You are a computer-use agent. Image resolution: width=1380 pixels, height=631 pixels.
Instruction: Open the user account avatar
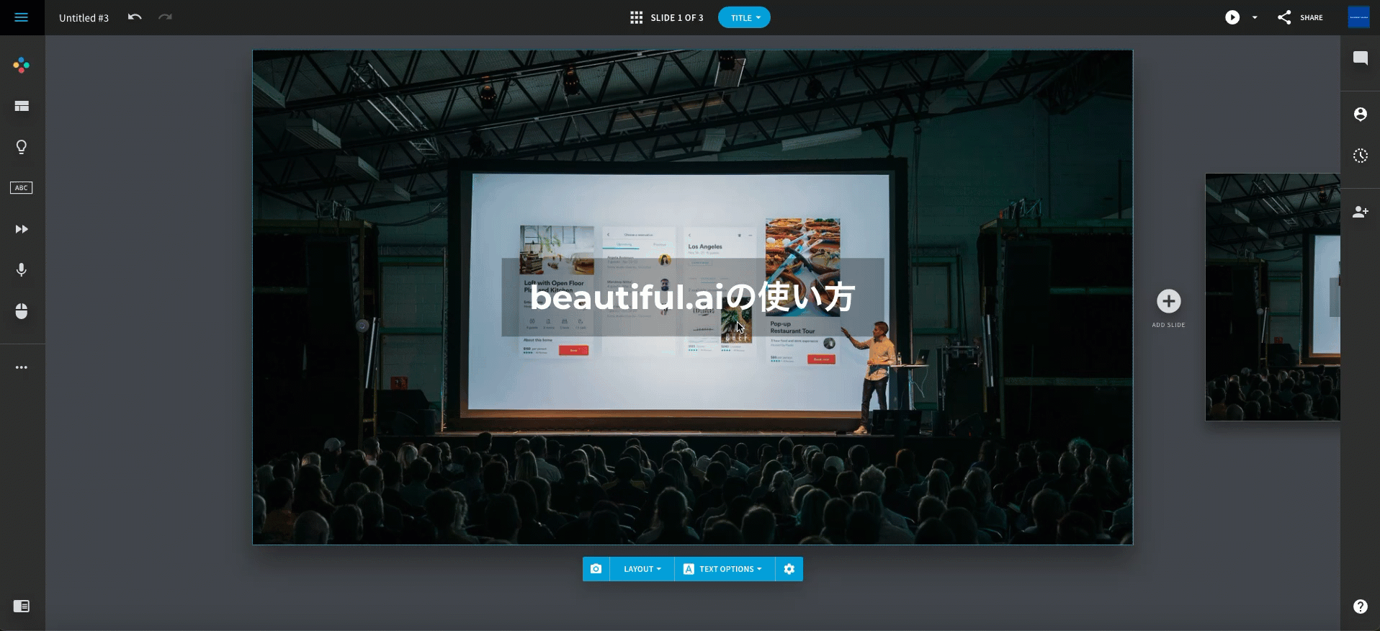coord(1358,17)
